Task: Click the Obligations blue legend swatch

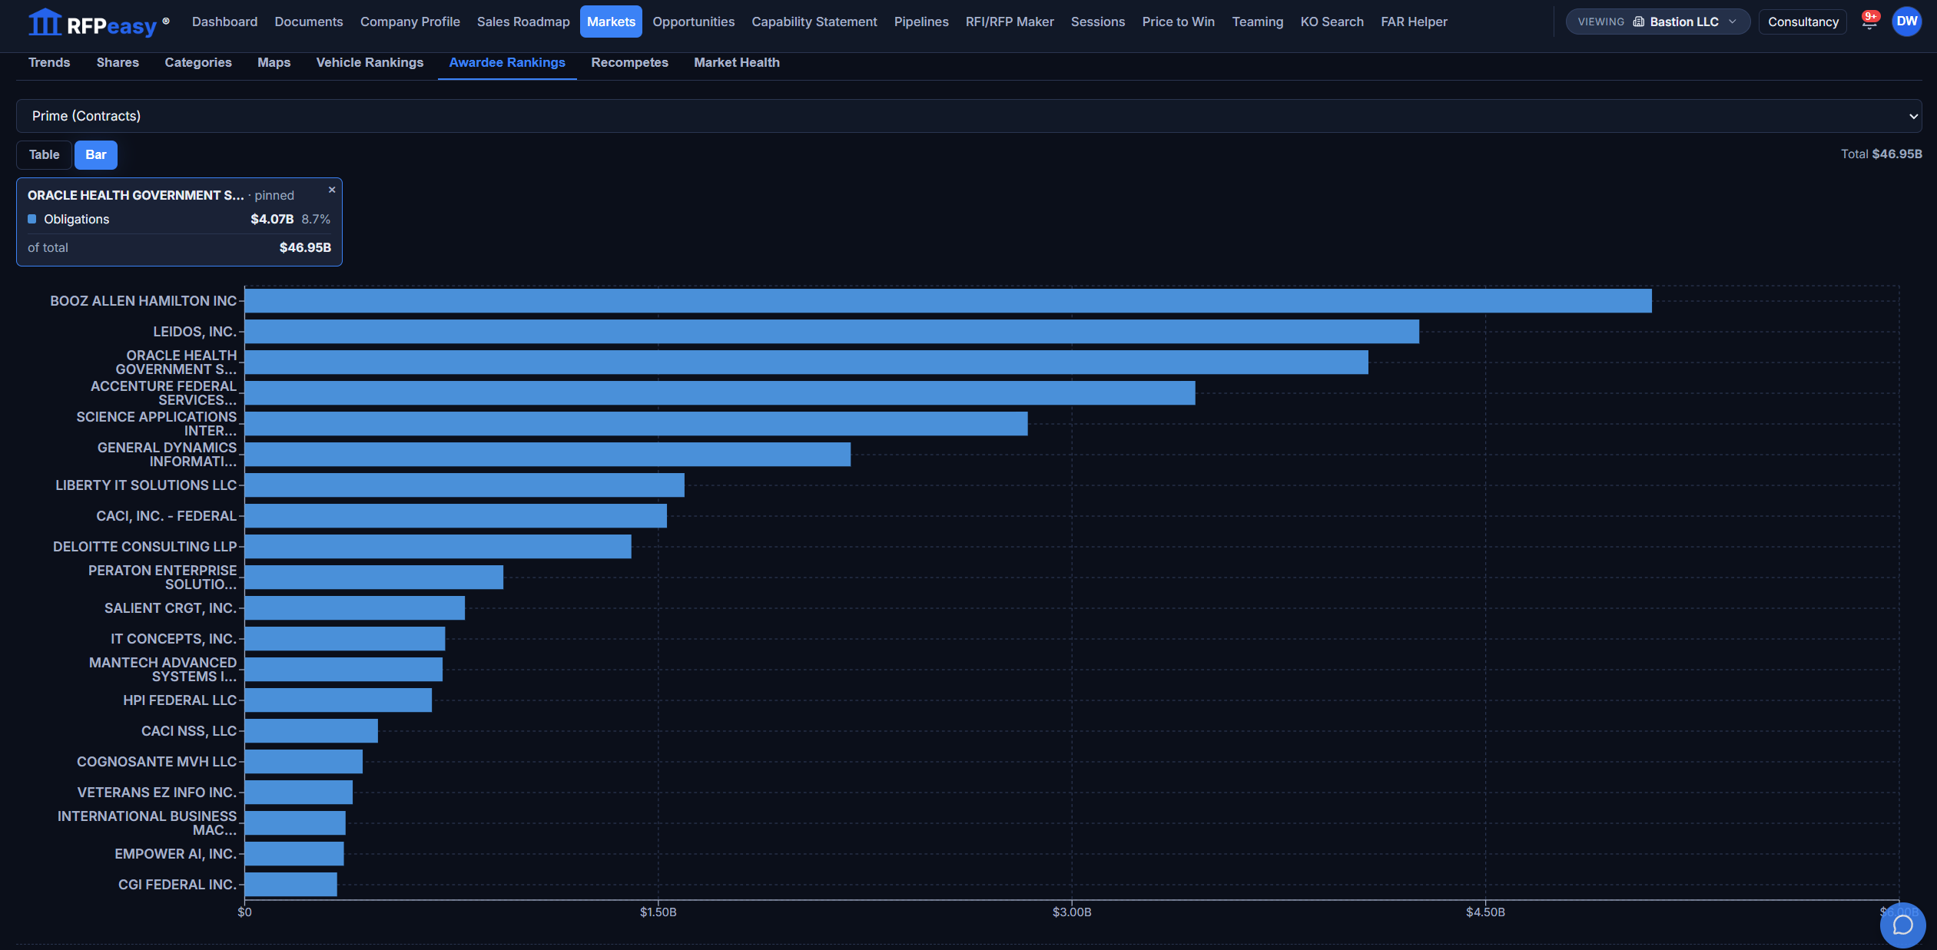Action: pyautogui.click(x=32, y=219)
